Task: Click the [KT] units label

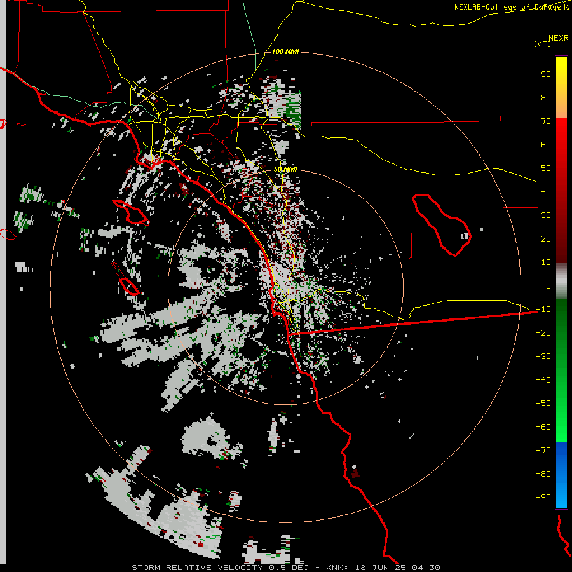Action: point(542,44)
